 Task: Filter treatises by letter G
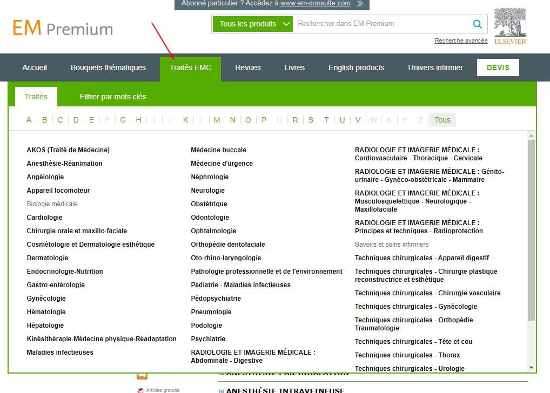point(123,120)
